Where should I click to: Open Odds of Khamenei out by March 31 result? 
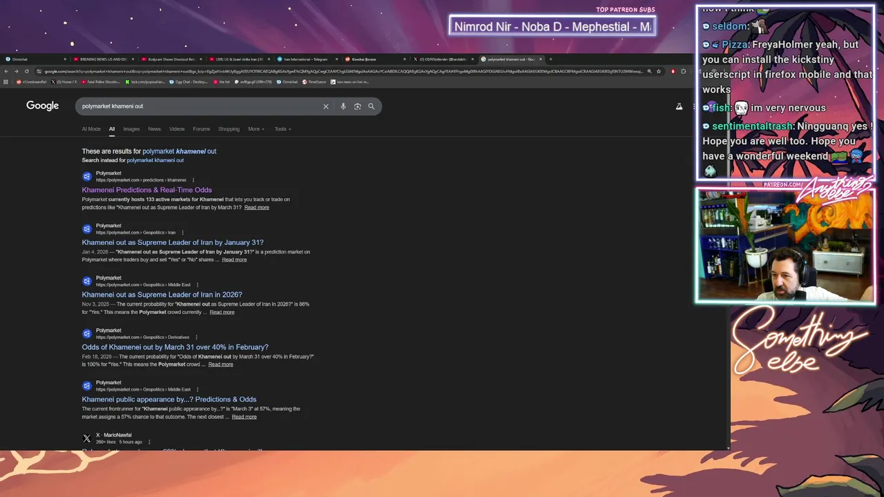(175, 347)
